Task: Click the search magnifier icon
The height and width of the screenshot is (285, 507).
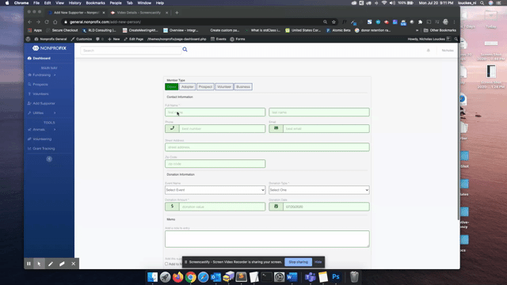Action: click(x=185, y=49)
